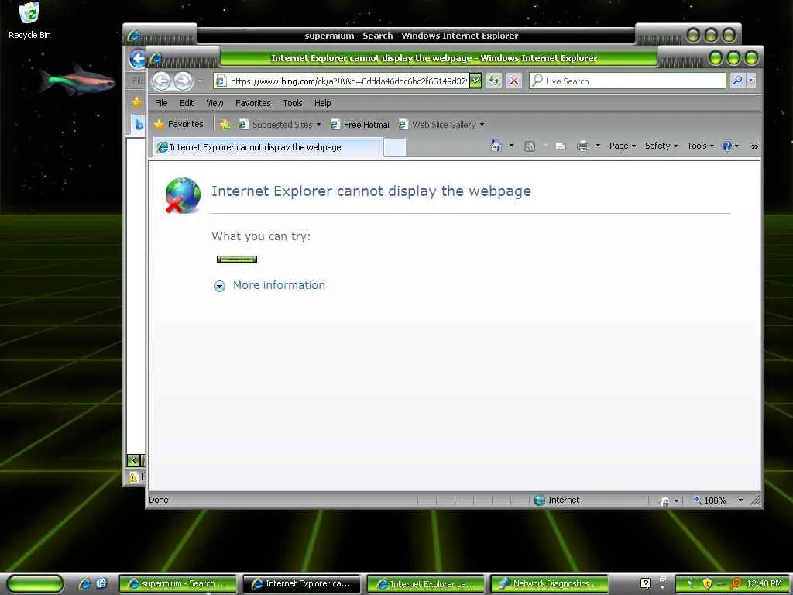Switch to 'supermium - Search' taskbar button
793x595 pixels.
coord(178,584)
